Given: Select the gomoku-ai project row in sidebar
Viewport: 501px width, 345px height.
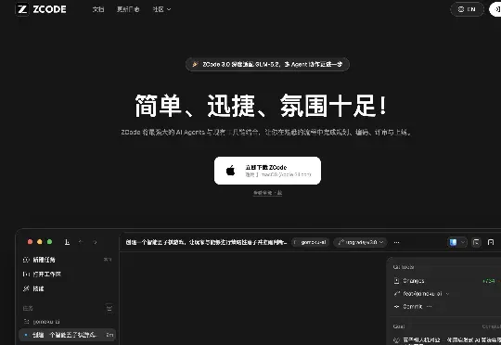Looking at the screenshot, I should (67, 322).
